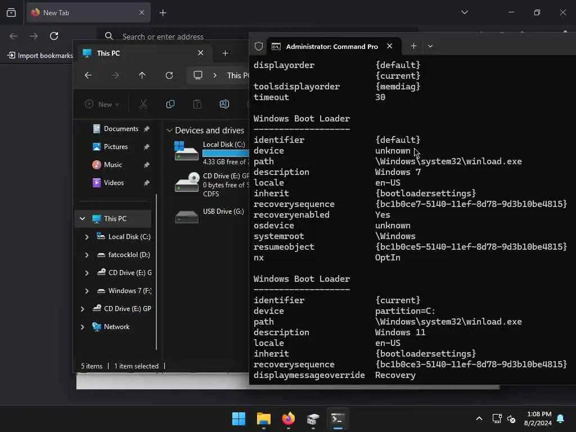Screen dimensions: 576x432
Task: Collapse the Devices and drives group
Action: tap(169, 130)
